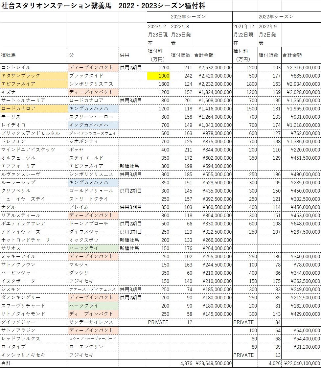Click the イスラボニータ cell
Viewport: 321px width, 370px height.
(34, 281)
